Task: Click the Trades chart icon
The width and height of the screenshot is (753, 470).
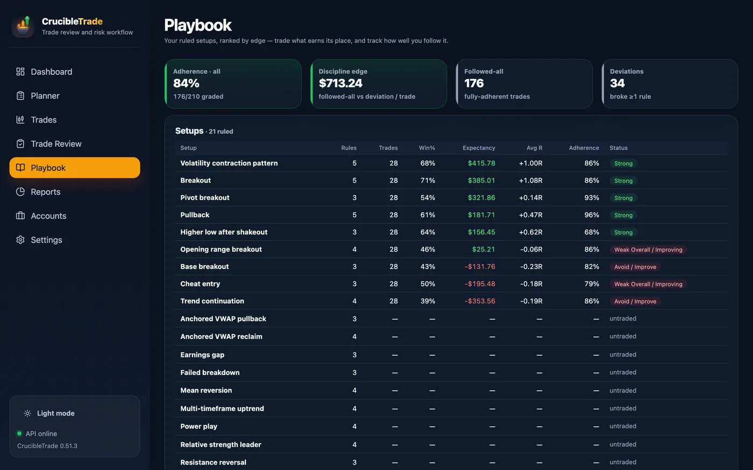Action: tap(20, 120)
